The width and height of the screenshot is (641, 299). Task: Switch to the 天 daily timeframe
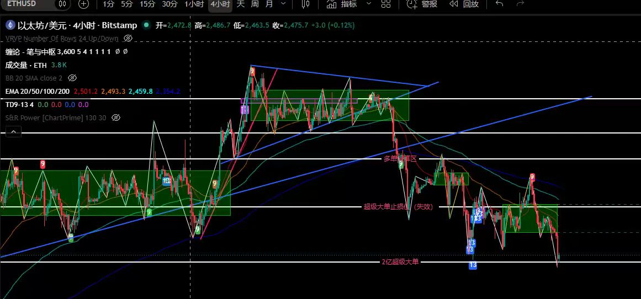(241, 4)
